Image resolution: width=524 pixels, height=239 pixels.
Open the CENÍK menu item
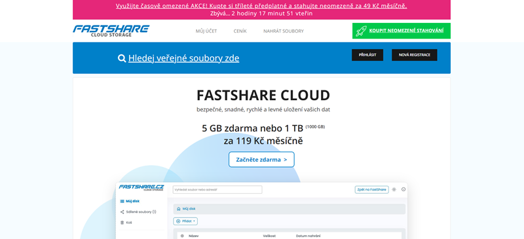point(240,31)
